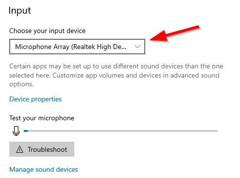
Task: Click the blue level indicator on microphone bar
Action: pos(26,131)
